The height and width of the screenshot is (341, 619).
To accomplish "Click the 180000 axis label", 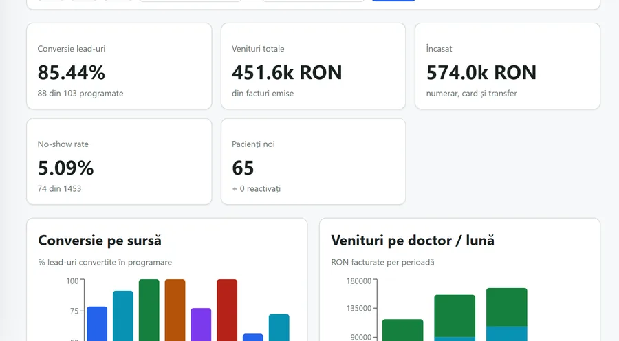I will (359, 281).
